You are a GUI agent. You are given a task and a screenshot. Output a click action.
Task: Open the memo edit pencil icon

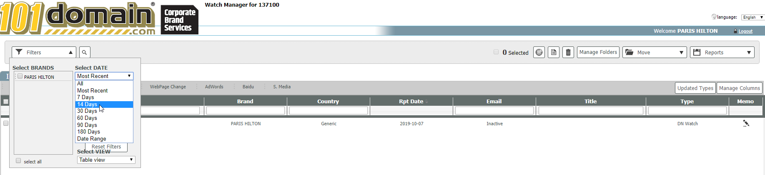point(746,123)
